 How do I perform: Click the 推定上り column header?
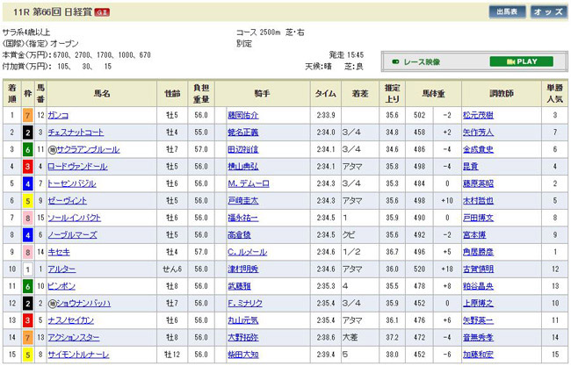pyautogui.click(x=391, y=92)
